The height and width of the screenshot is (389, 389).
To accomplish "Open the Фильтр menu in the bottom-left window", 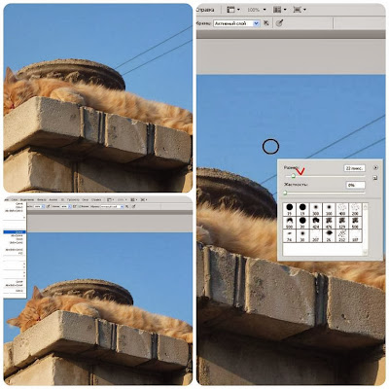I will pyautogui.click(x=42, y=199).
